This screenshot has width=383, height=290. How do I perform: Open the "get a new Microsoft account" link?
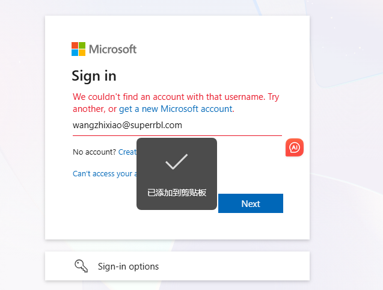pos(176,109)
